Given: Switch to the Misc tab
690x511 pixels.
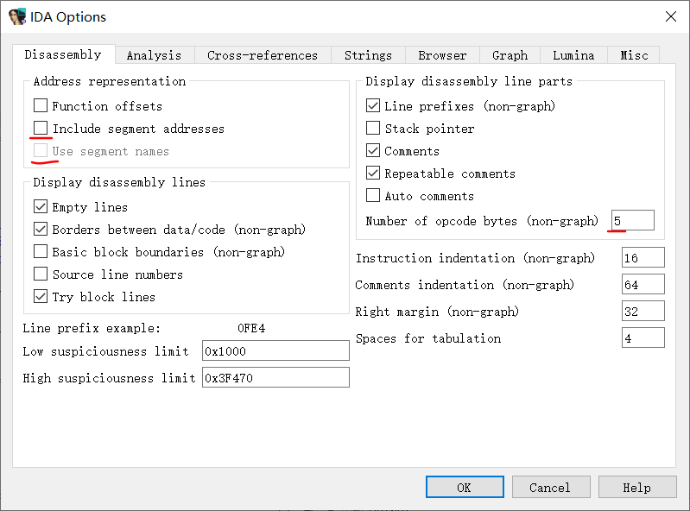Looking at the screenshot, I should tap(634, 55).
